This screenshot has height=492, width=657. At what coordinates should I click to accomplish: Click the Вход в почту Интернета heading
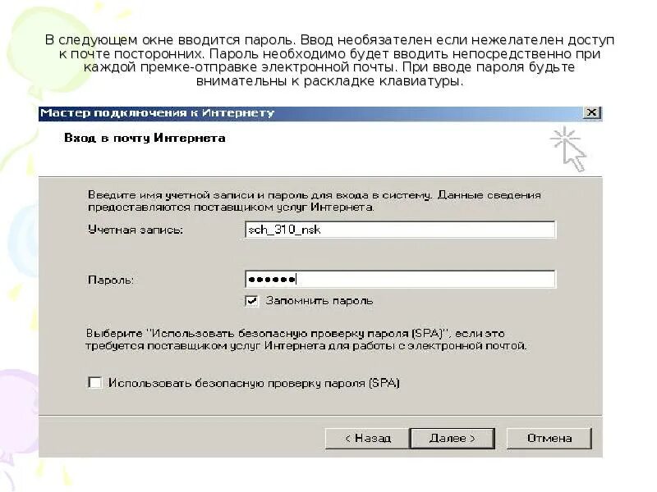click(145, 138)
